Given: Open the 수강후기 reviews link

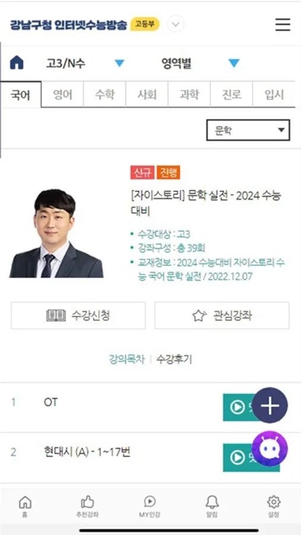Looking at the screenshot, I should pyautogui.click(x=174, y=359).
